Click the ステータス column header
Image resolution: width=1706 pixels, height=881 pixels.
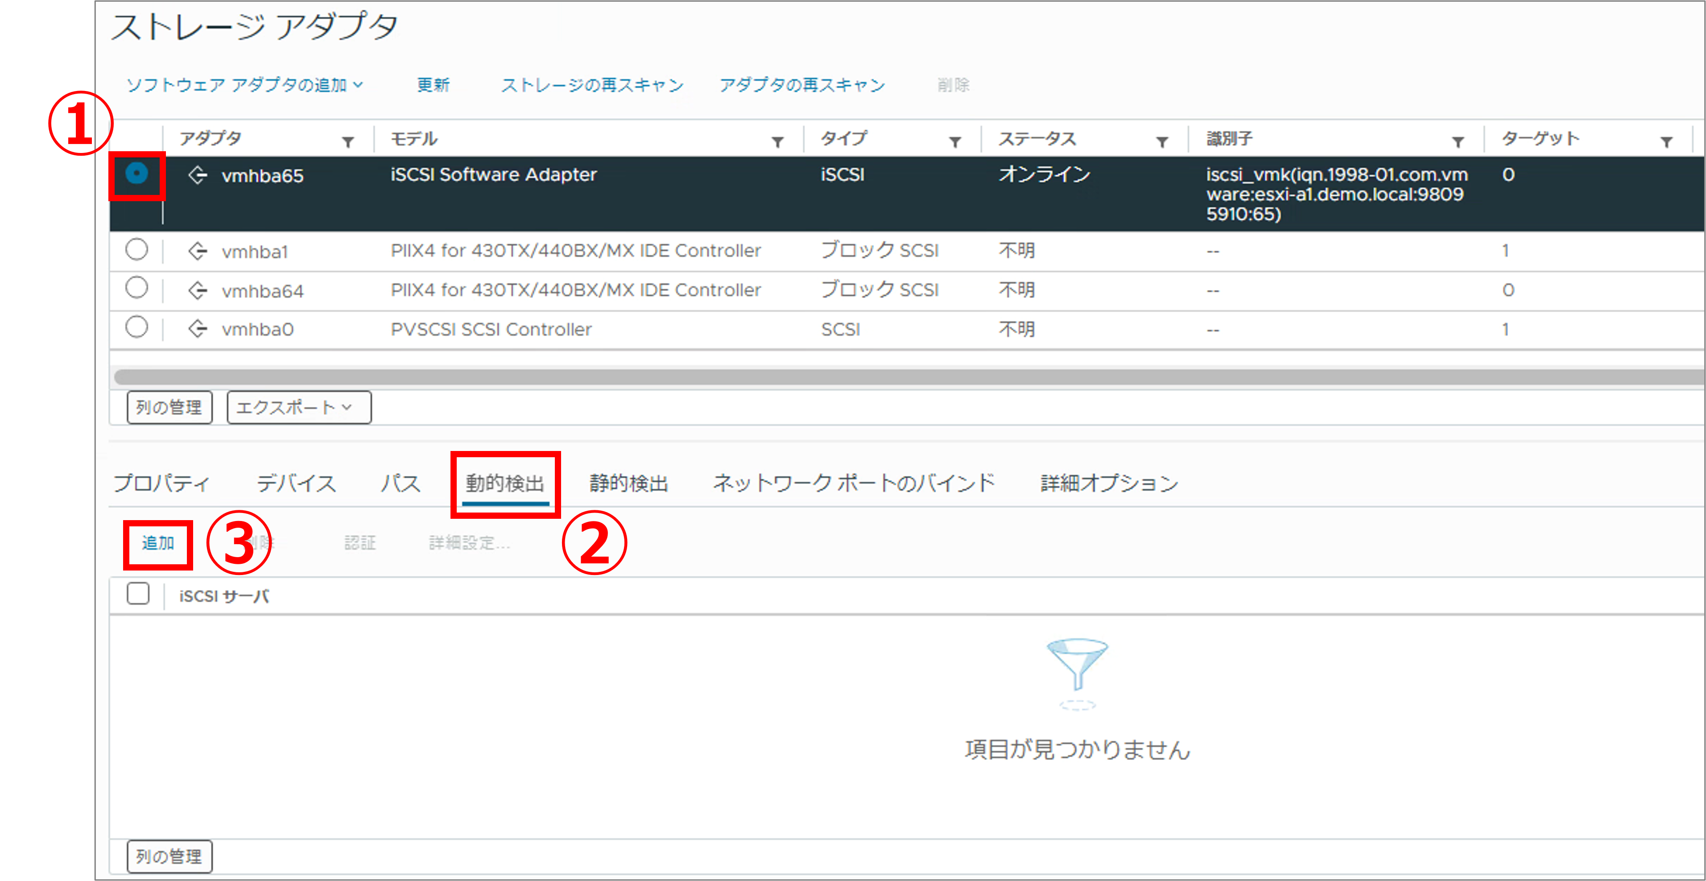tap(1037, 138)
